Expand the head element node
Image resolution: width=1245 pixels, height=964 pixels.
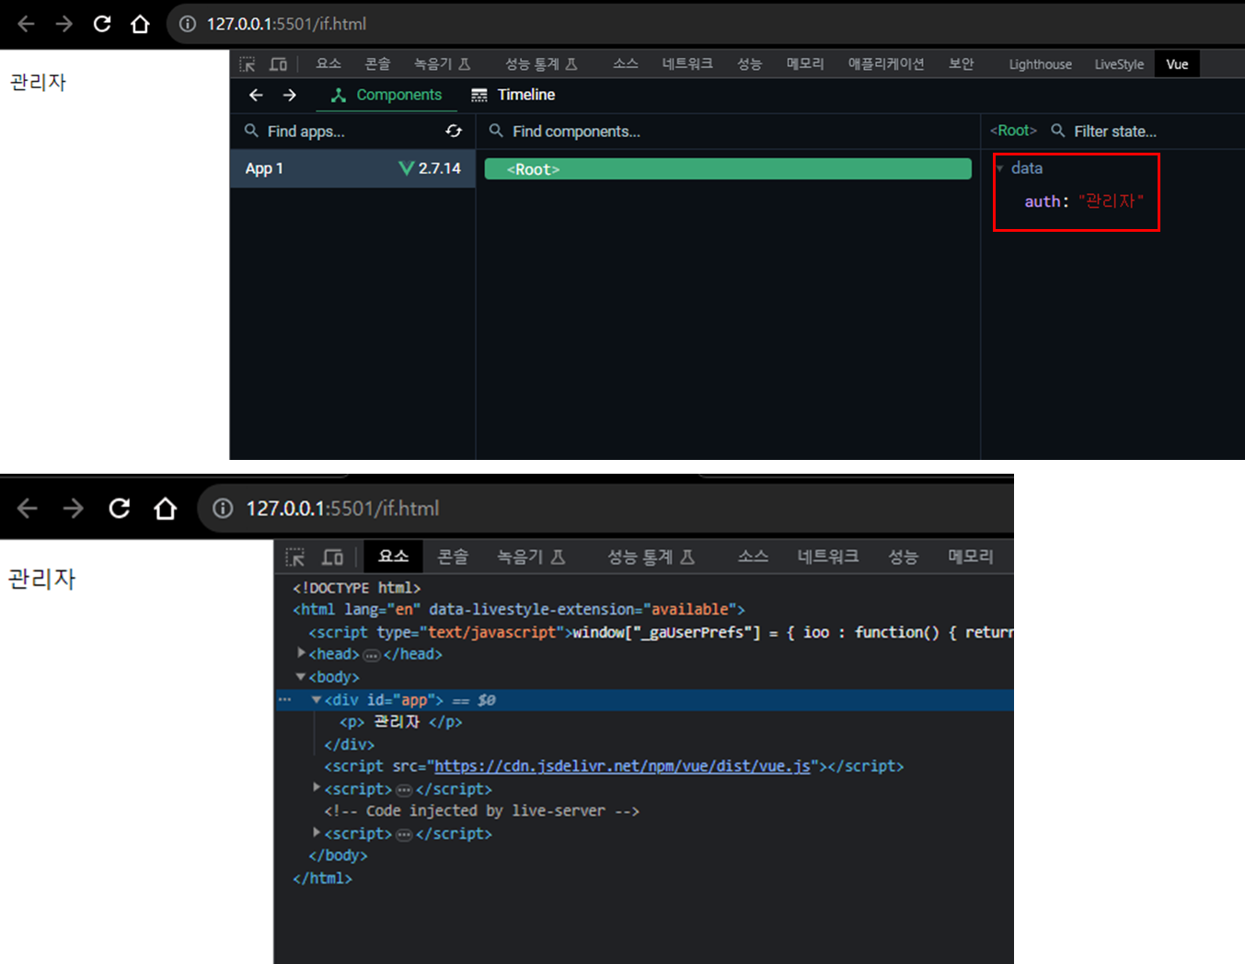(x=301, y=653)
